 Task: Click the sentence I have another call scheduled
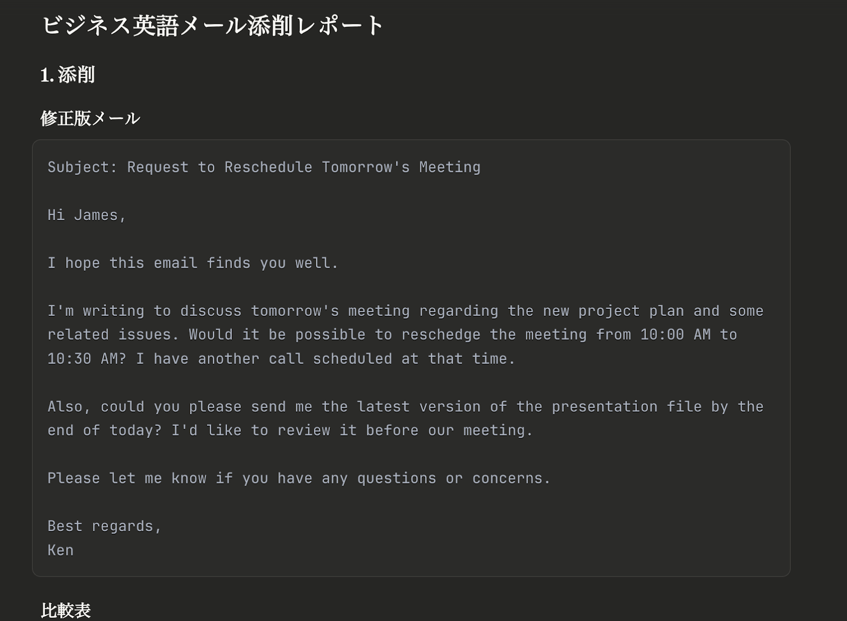(x=265, y=359)
